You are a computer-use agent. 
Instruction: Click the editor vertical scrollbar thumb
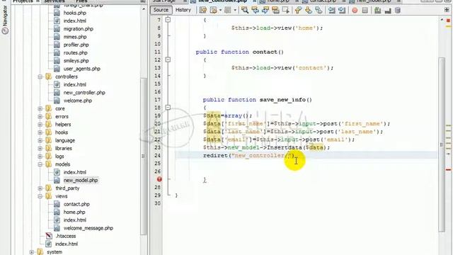(x=442, y=144)
